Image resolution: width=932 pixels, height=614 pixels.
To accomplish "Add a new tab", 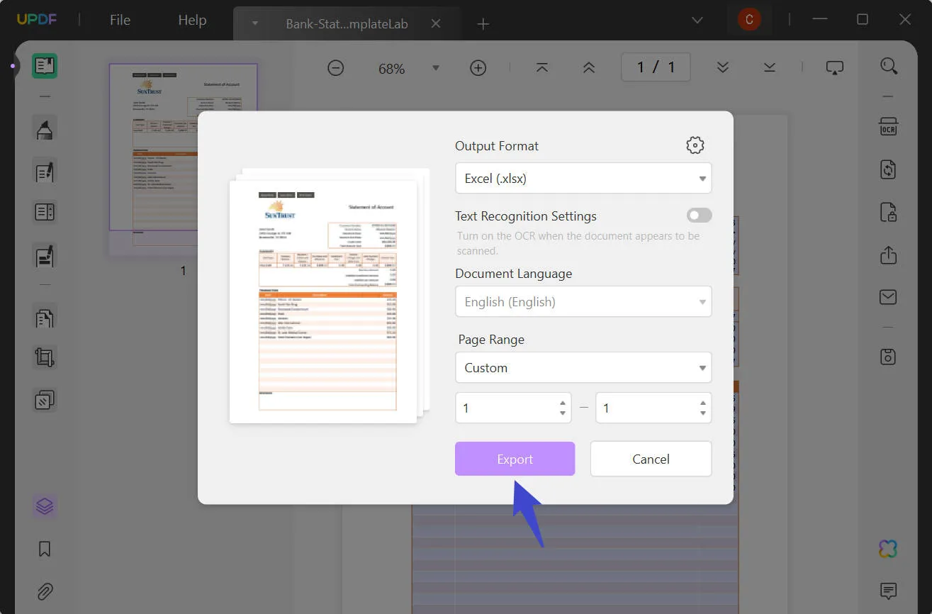I will [483, 24].
